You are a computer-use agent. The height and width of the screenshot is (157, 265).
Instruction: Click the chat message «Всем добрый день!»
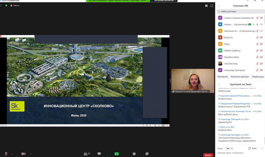click(x=228, y=114)
